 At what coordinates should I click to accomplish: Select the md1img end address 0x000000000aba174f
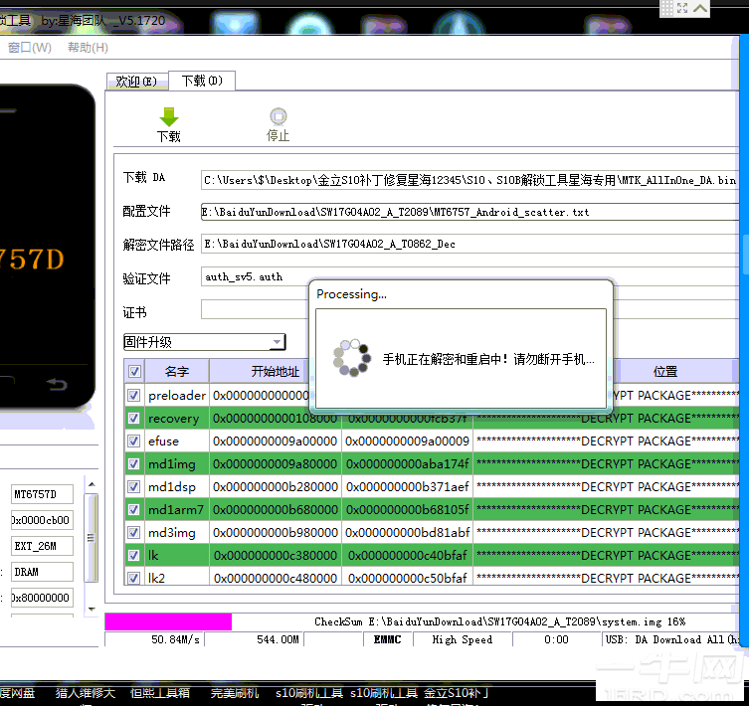pos(408,463)
